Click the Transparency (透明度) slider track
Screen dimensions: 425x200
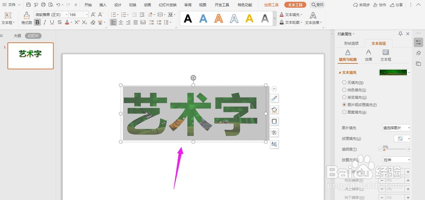394,149
